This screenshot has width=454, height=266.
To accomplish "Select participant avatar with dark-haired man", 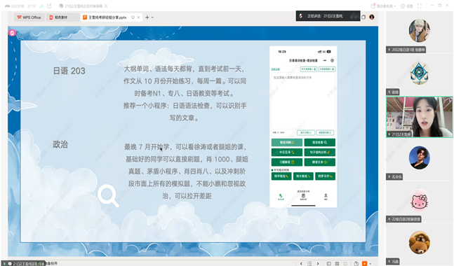I will tap(419, 157).
